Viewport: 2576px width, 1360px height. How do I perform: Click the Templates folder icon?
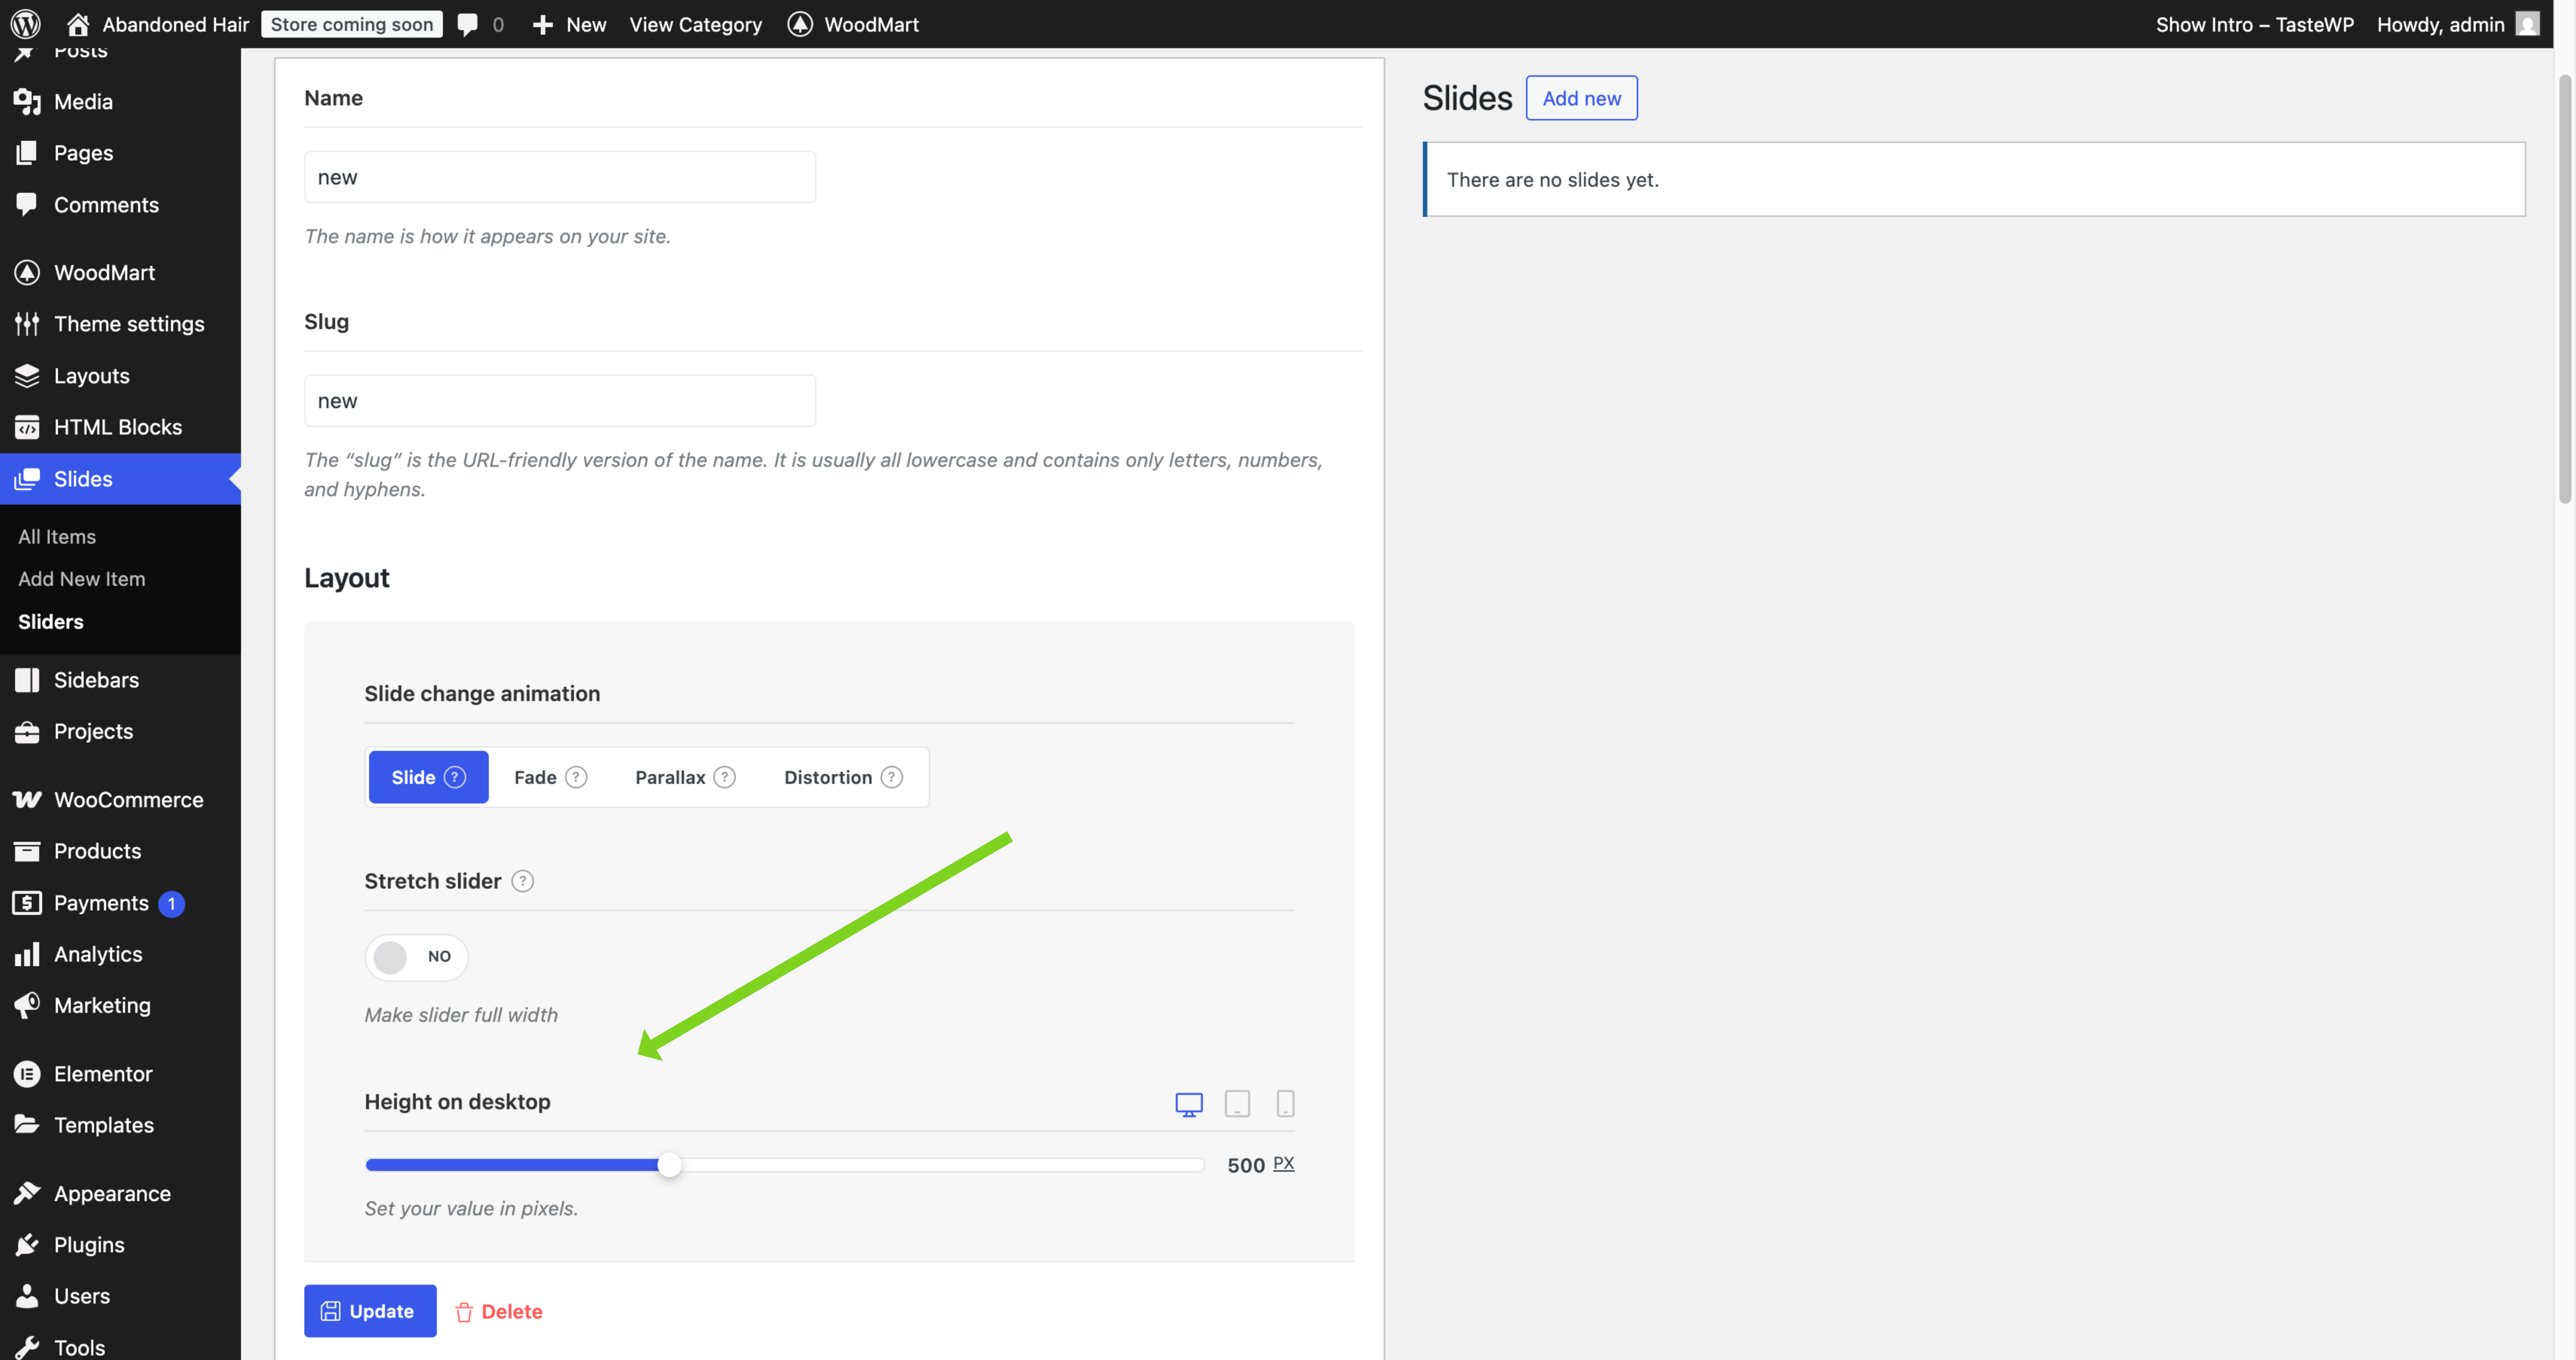(27, 1125)
